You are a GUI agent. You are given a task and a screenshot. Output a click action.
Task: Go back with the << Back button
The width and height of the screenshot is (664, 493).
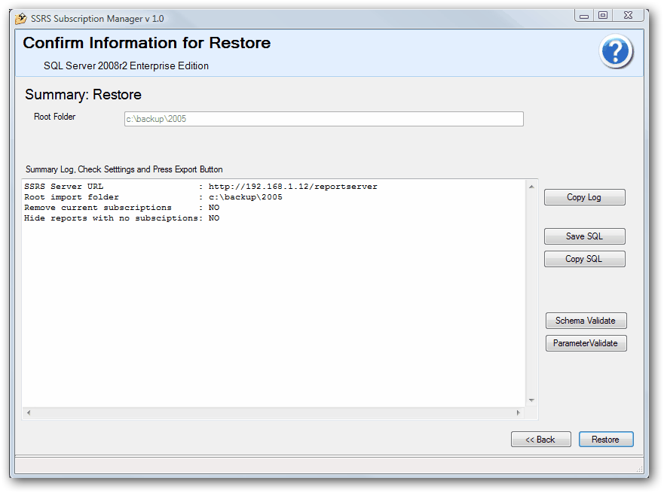(540, 440)
